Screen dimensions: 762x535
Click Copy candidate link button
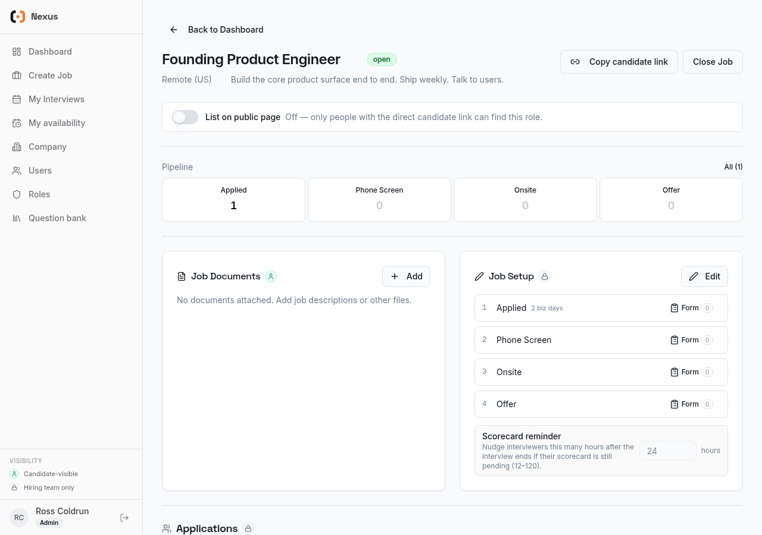[619, 62]
